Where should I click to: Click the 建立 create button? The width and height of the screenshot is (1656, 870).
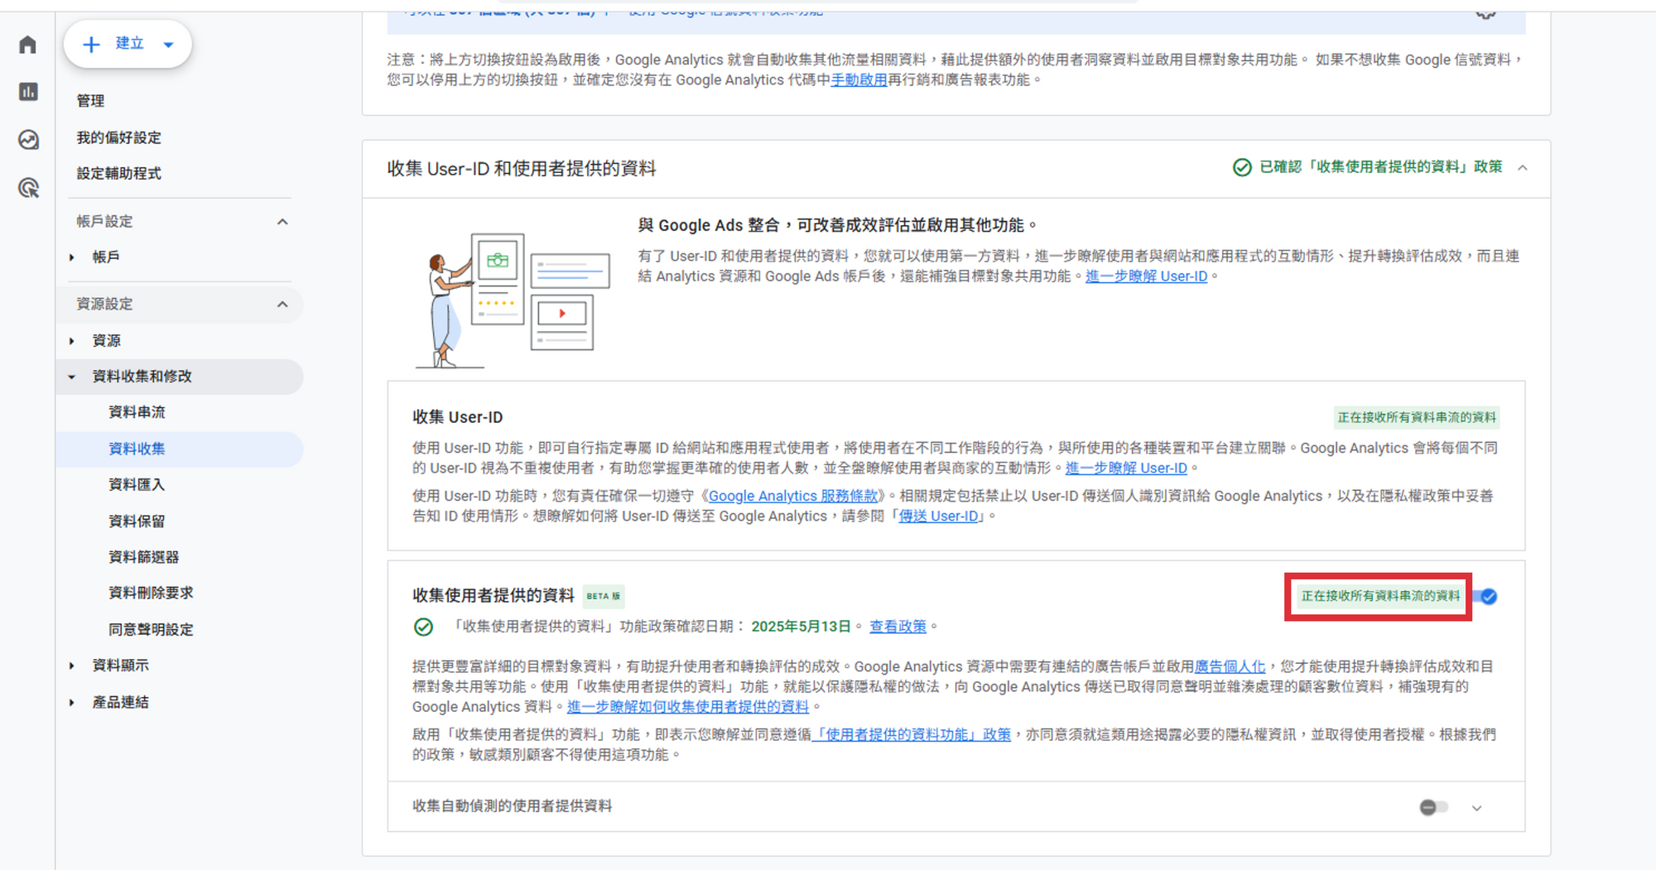(x=128, y=44)
